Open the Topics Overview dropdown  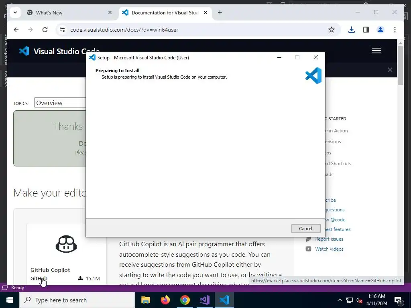coord(60,103)
